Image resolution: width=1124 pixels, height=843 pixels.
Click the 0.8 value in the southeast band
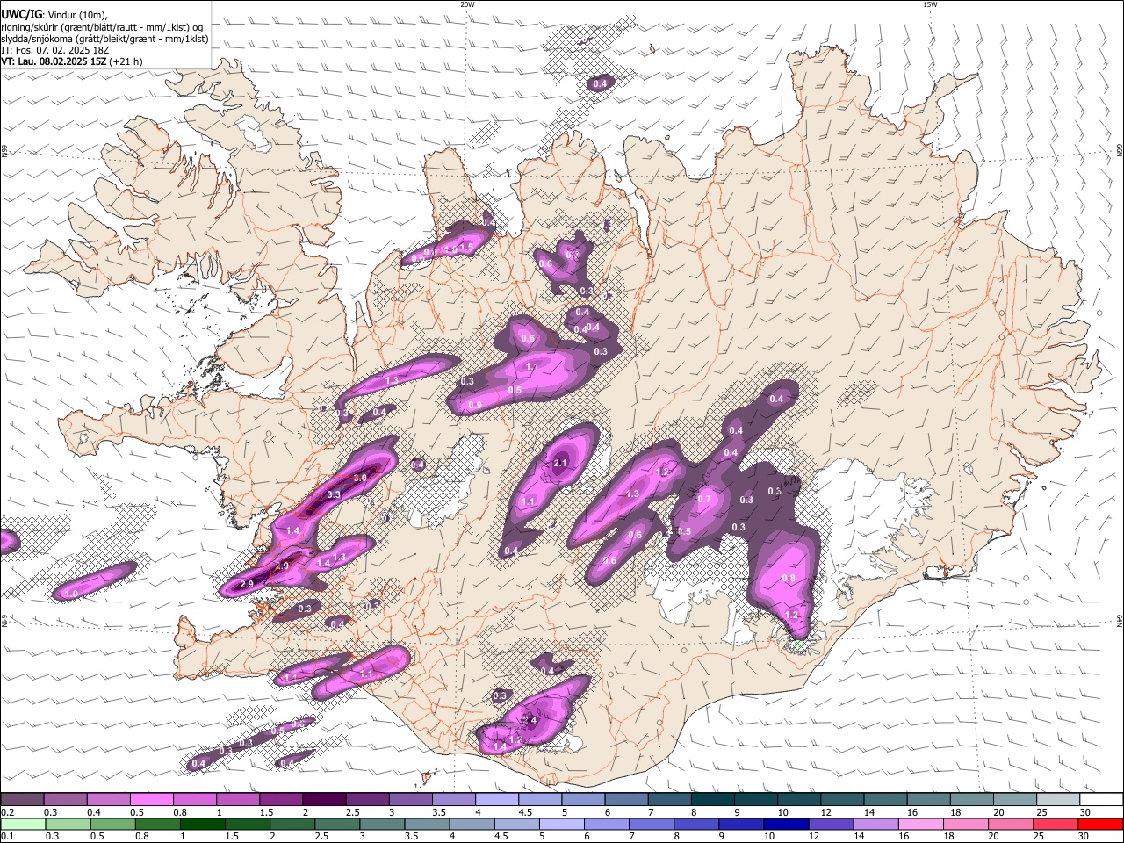coord(789,578)
